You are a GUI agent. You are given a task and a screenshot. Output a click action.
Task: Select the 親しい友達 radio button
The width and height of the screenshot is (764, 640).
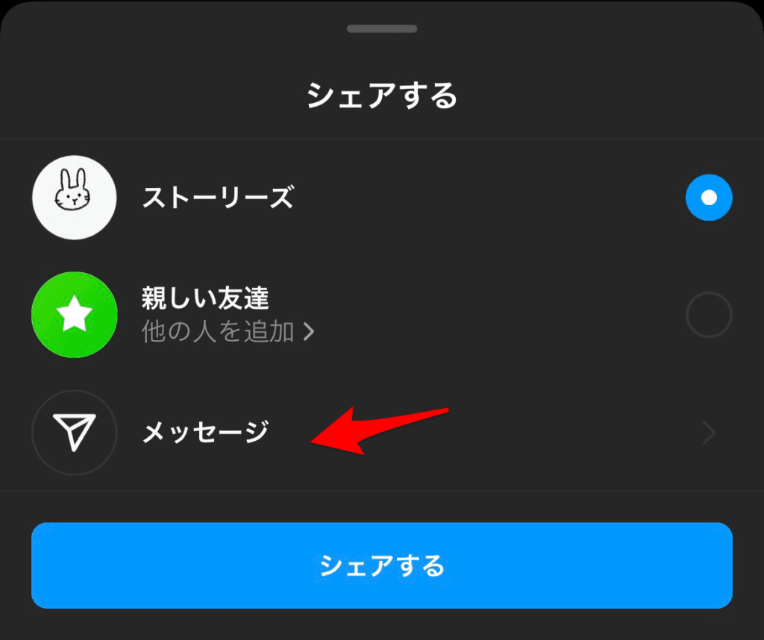coord(709,315)
